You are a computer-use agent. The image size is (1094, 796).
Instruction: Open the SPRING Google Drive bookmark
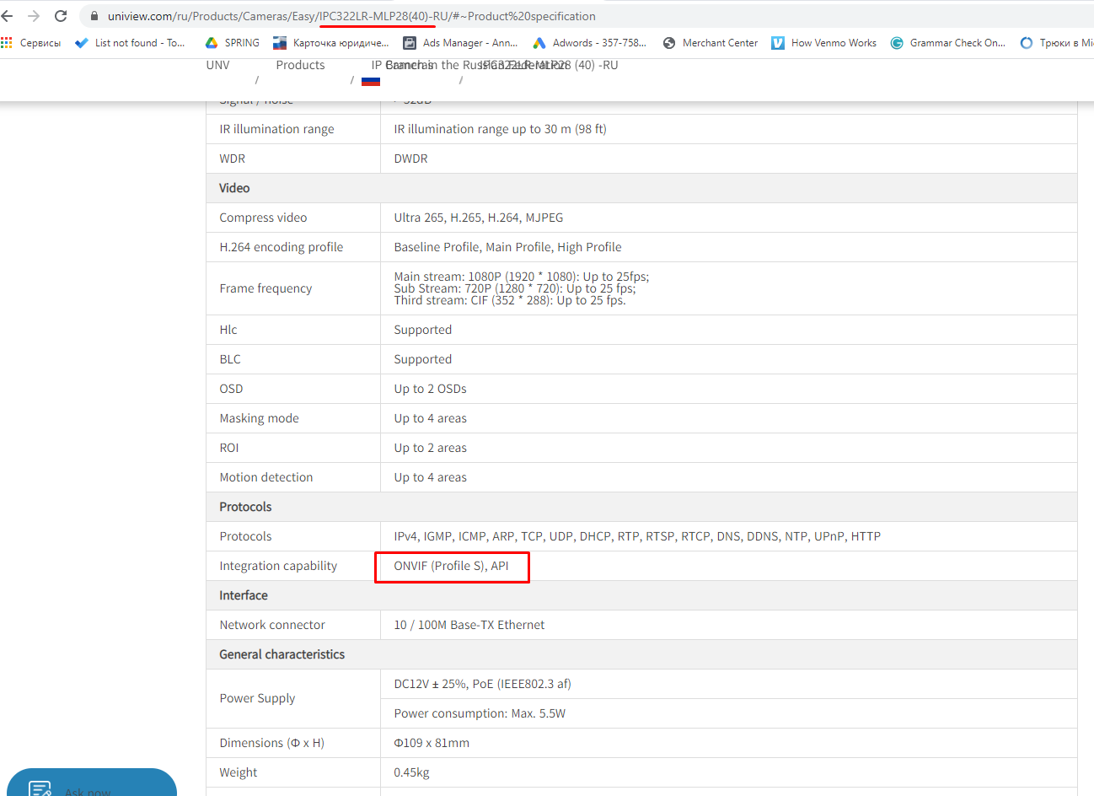coord(233,43)
